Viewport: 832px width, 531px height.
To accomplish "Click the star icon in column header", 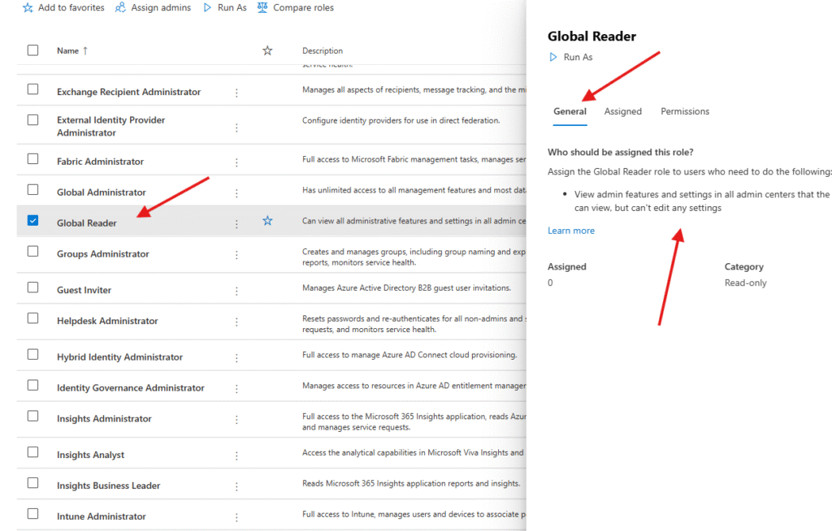I will click(267, 50).
